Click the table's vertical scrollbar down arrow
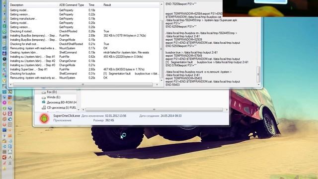The image size is (318, 179). (161, 81)
